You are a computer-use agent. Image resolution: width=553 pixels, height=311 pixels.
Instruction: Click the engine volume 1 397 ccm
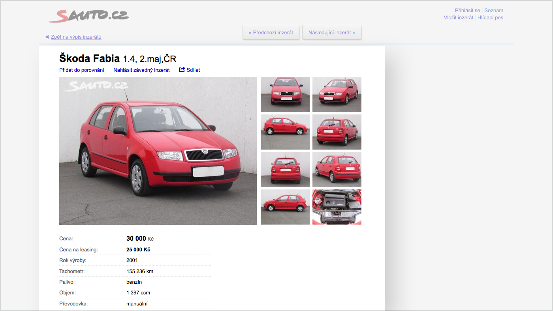[x=138, y=292]
